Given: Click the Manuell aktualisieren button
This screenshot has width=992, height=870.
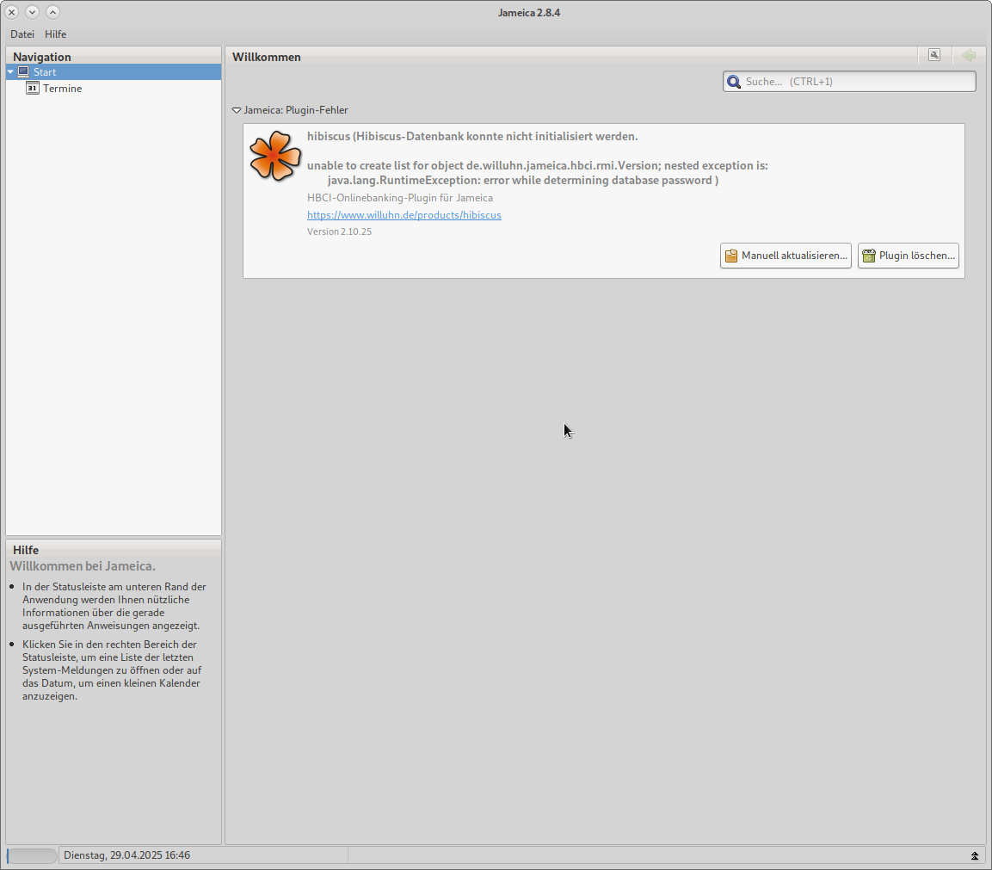Looking at the screenshot, I should (786, 256).
